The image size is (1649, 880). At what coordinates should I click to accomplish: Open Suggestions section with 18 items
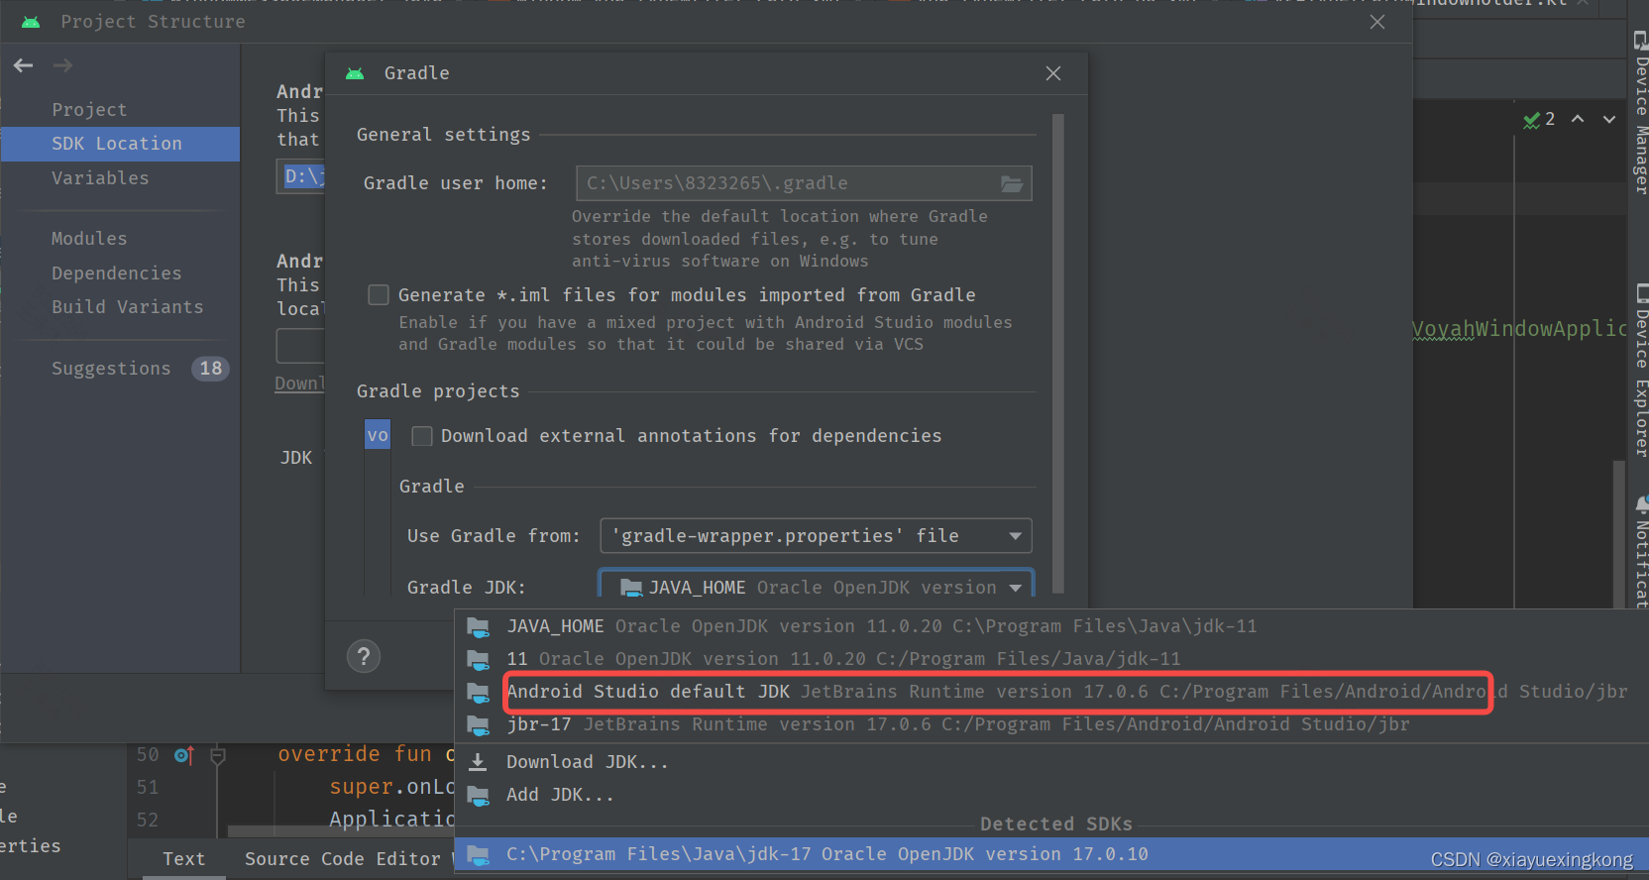click(x=140, y=369)
